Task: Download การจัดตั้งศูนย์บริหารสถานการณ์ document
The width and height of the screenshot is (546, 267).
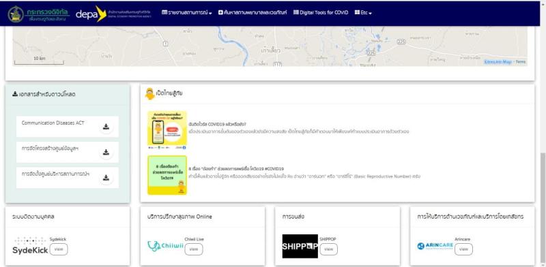Action: [106, 178]
